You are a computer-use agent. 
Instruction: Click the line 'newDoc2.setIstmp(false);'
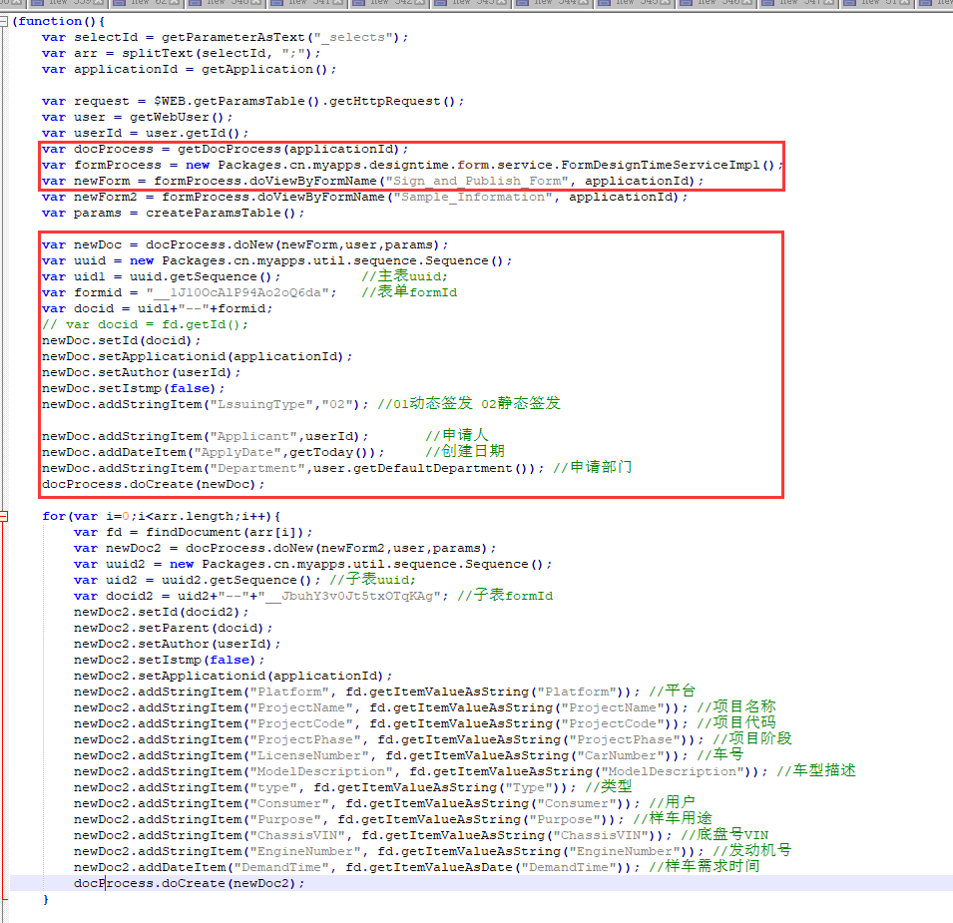click(169, 660)
